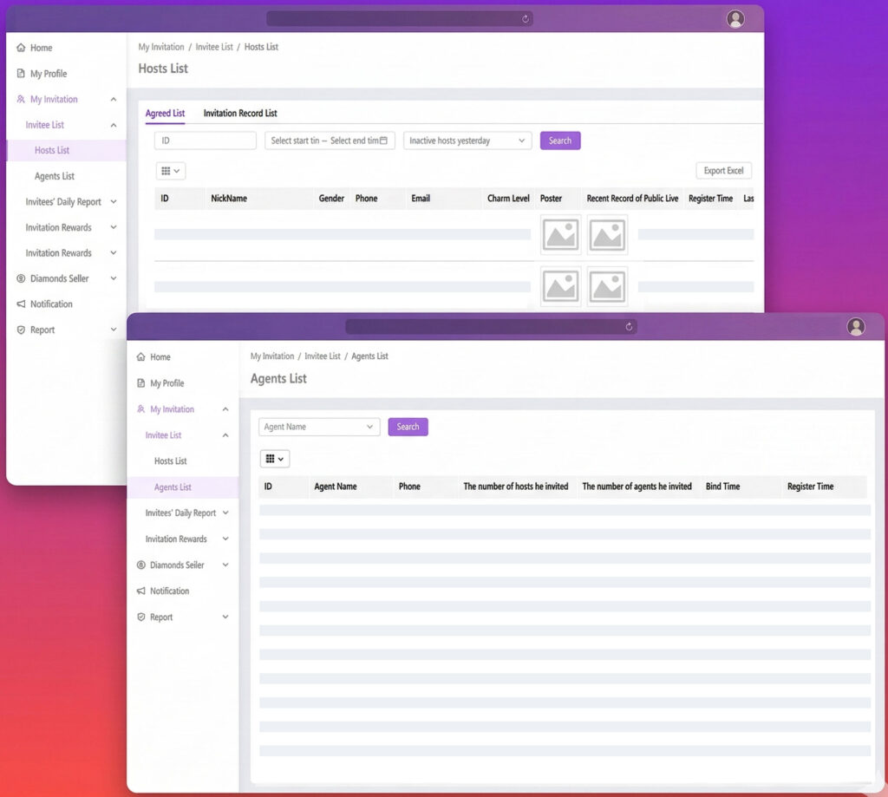Expand the Report section in the Agents List window sidebar
This screenshot has height=797, width=888.
pos(225,617)
